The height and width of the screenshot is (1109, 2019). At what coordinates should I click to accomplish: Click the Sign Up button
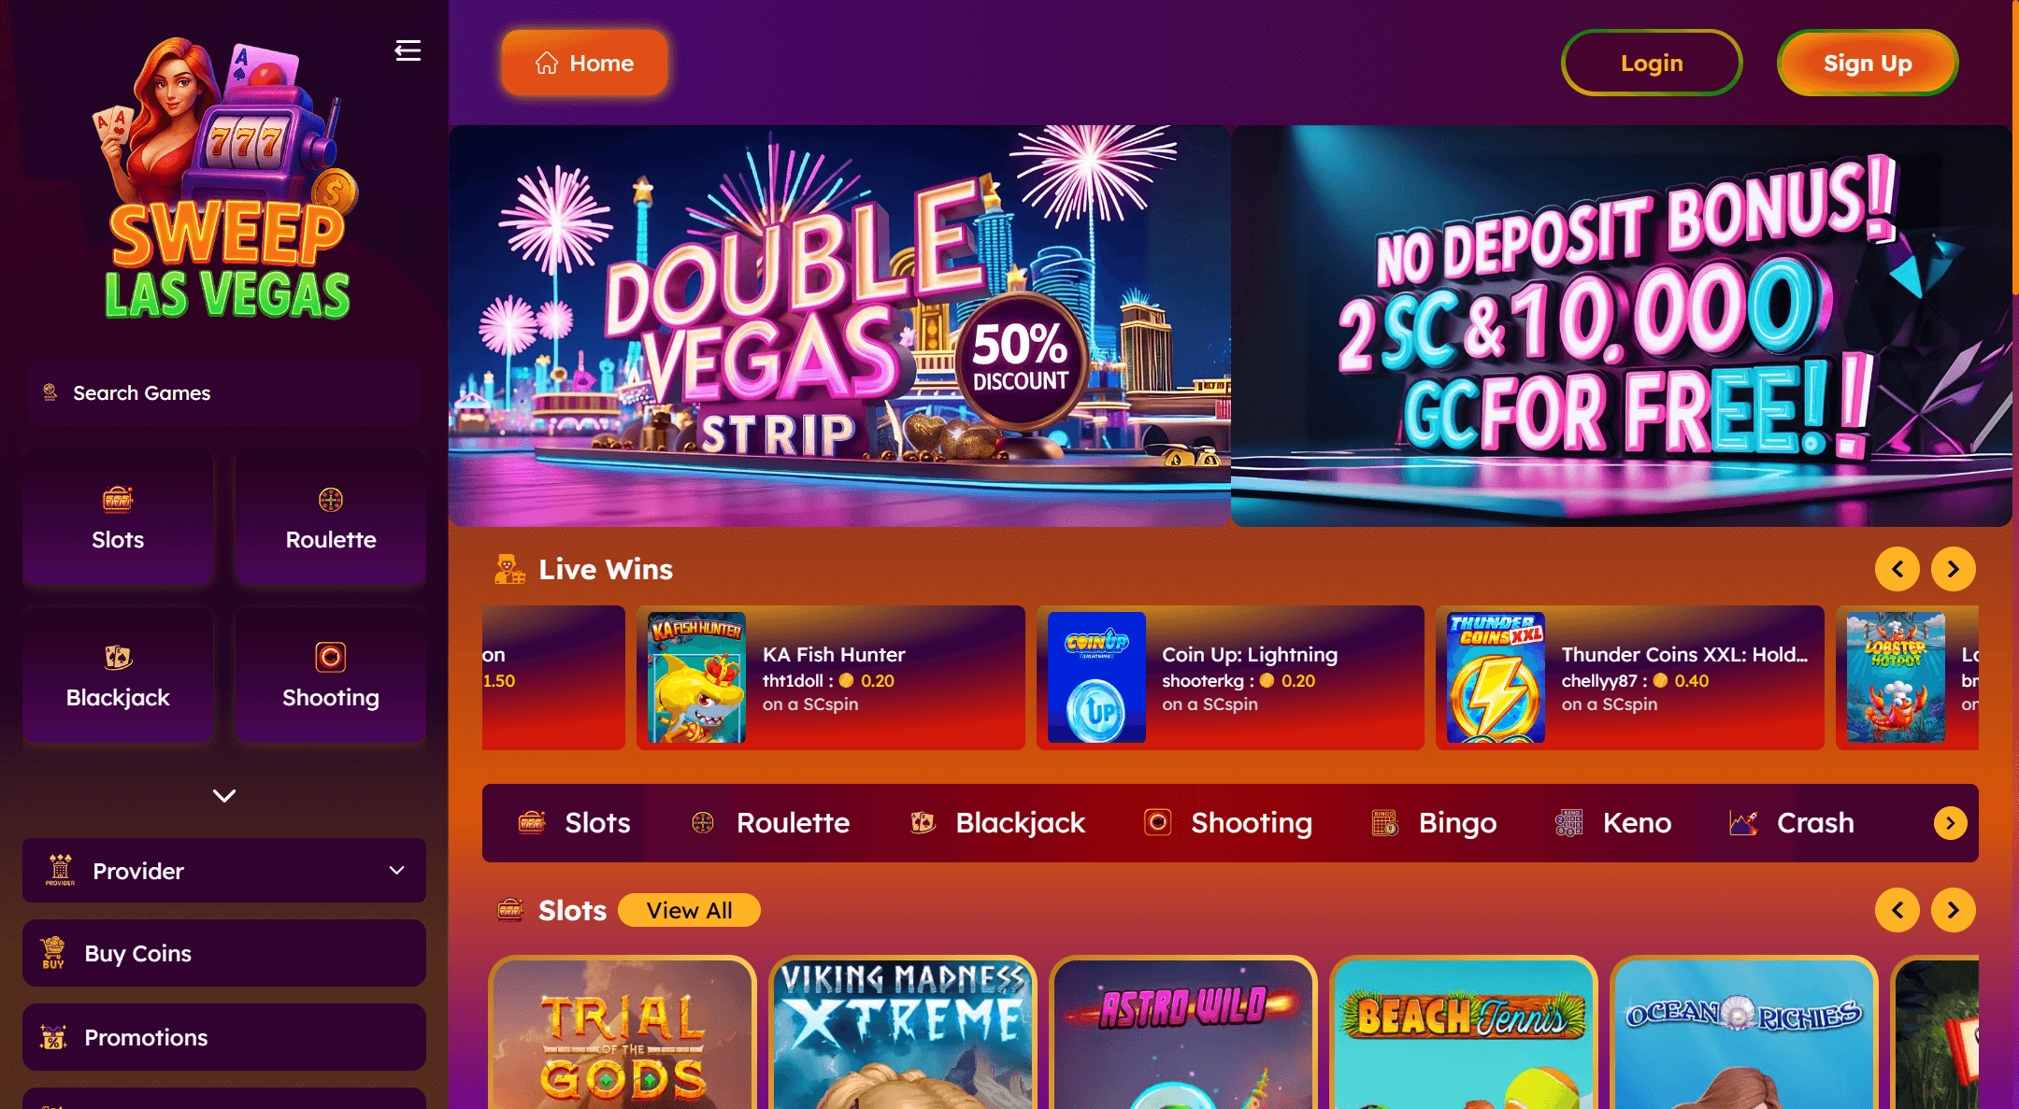click(1868, 63)
